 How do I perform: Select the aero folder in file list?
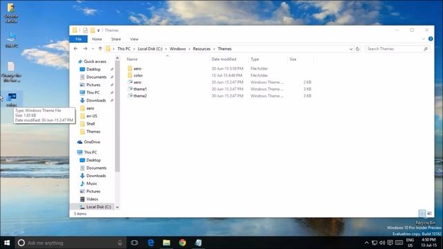(137, 68)
